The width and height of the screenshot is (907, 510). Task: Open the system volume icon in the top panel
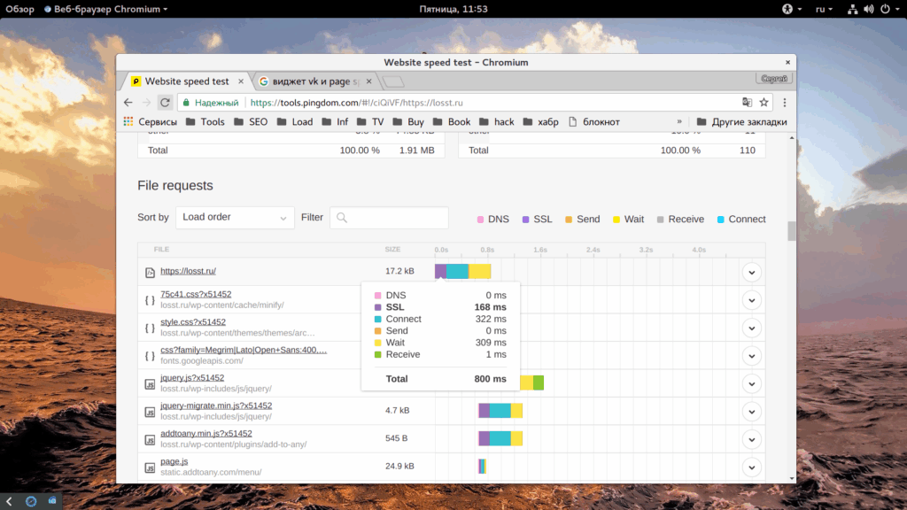click(x=868, y=9)
